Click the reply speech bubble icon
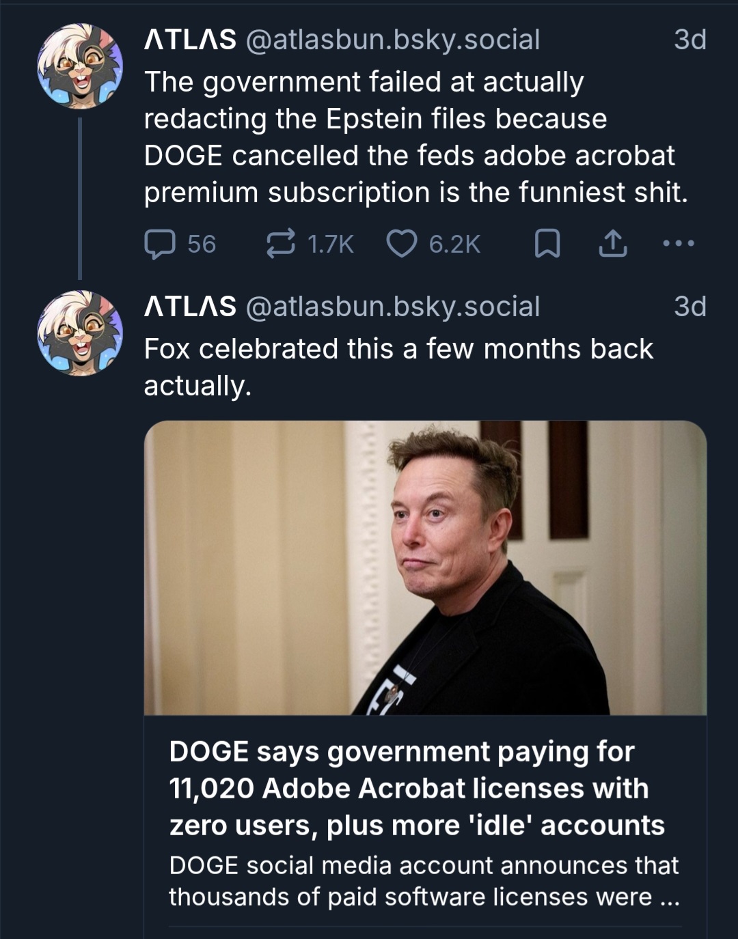This screenshot has height=939, width=738. [x=160, y=244]
